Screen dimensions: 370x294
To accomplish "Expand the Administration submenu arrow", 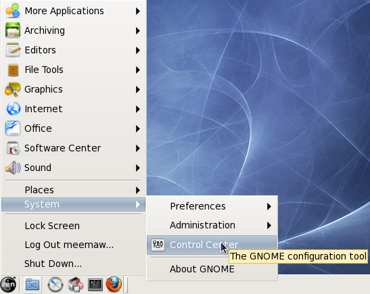I will tap(269, 225).
